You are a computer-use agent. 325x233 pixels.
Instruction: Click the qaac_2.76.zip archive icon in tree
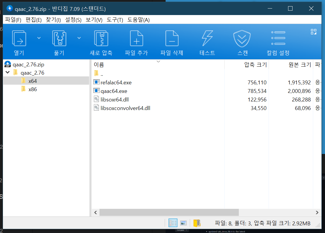8,64
